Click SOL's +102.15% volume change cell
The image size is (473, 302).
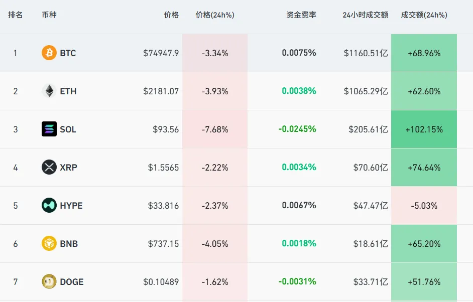point(424,129)
